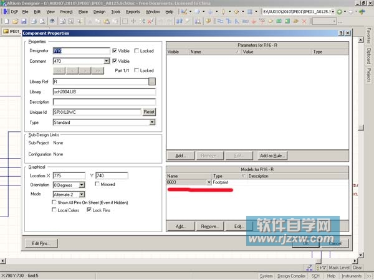The image size is (374, 280).
Task: Toggle Comment Visible checkbox
Action: pyautogui.click(x=115, y=61)
